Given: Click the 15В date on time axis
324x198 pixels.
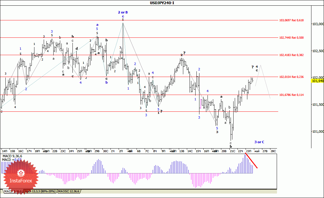Looking at the screenshot, I should pos(12,151).
